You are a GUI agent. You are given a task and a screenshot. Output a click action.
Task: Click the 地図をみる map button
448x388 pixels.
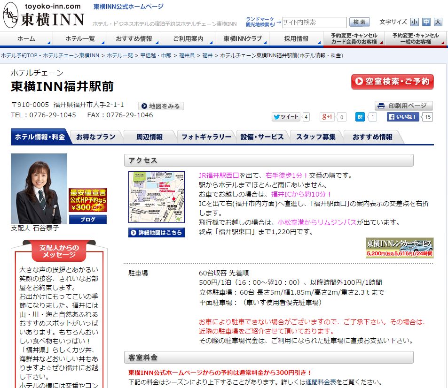(161, 106)
